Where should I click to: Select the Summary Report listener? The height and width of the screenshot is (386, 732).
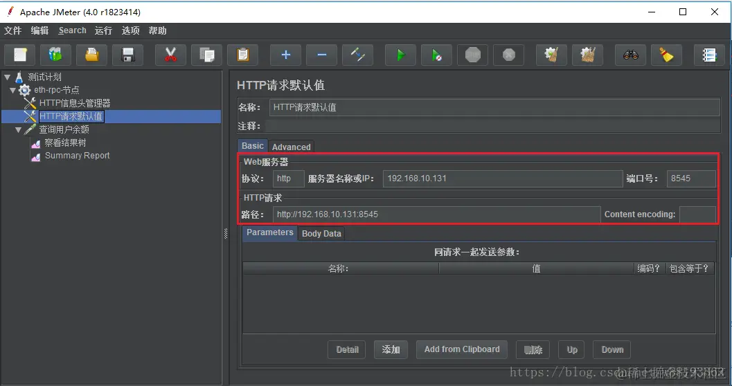click(x=77, y=156)
